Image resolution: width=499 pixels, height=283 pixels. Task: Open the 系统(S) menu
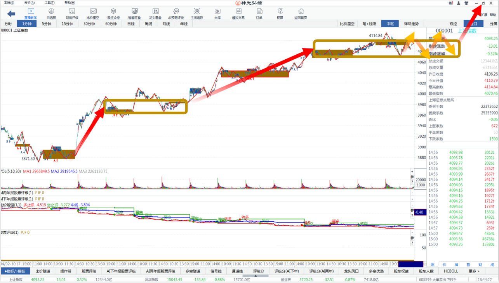[x=9, y=3]
